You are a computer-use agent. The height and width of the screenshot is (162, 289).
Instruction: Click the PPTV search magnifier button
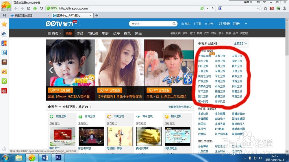click(x=174, y=24)
